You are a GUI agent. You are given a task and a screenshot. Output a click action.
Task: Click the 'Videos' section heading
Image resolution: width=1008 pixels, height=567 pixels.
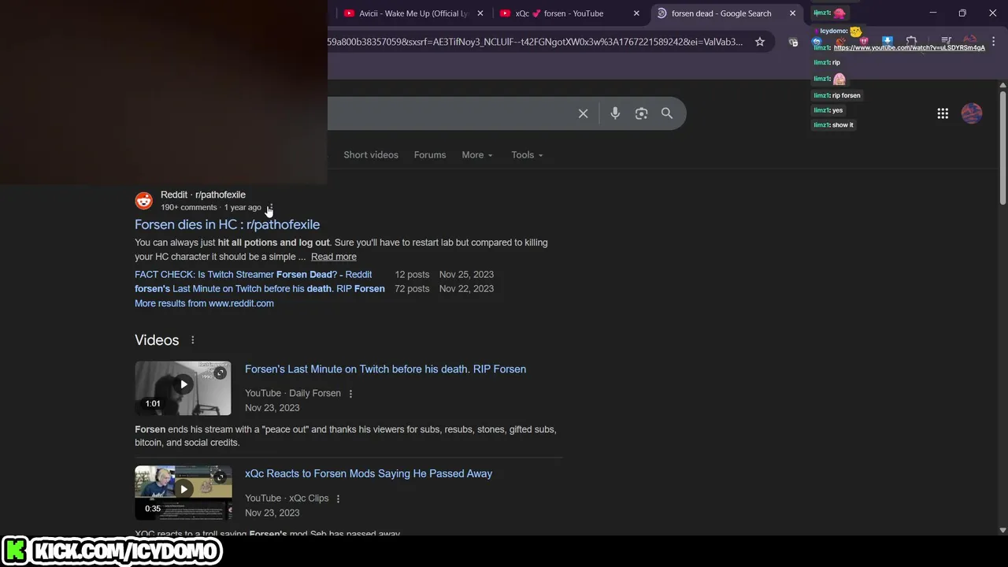tap(157, 340)
